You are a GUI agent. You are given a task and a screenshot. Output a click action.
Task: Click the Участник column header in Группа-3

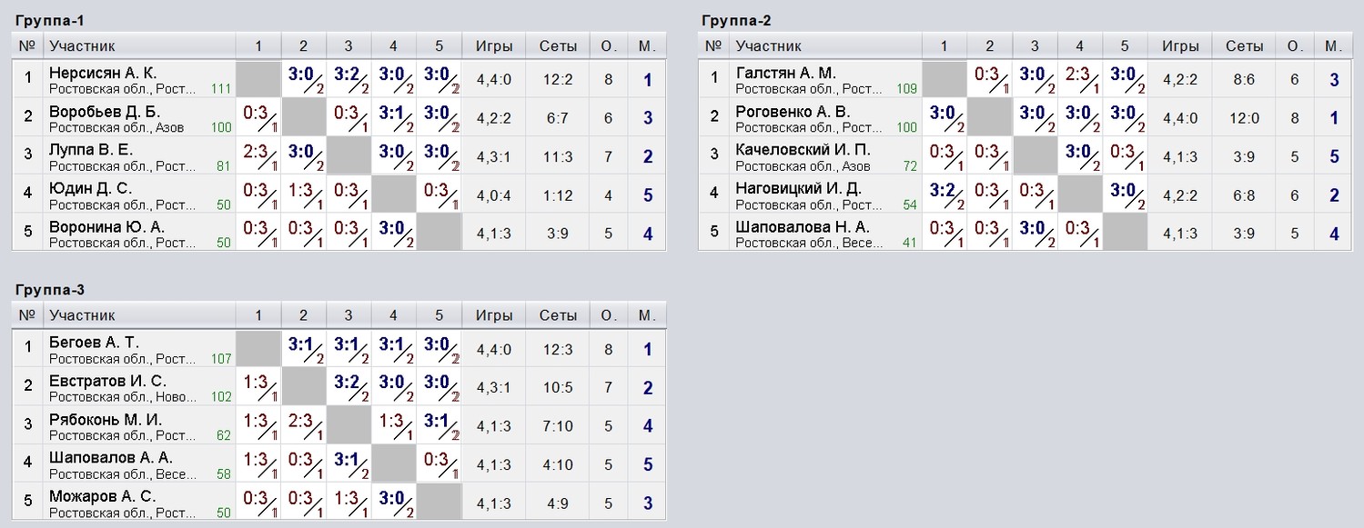pos(82,315)
